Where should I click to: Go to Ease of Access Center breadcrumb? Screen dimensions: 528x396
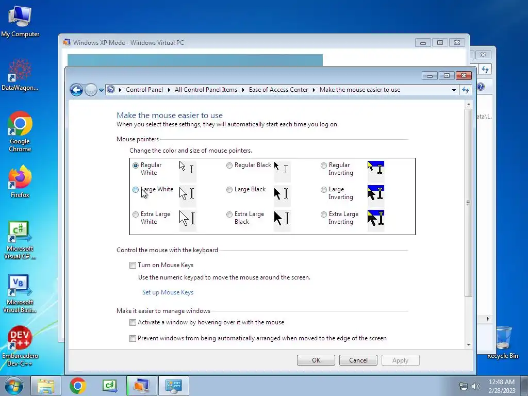[278, 90]
